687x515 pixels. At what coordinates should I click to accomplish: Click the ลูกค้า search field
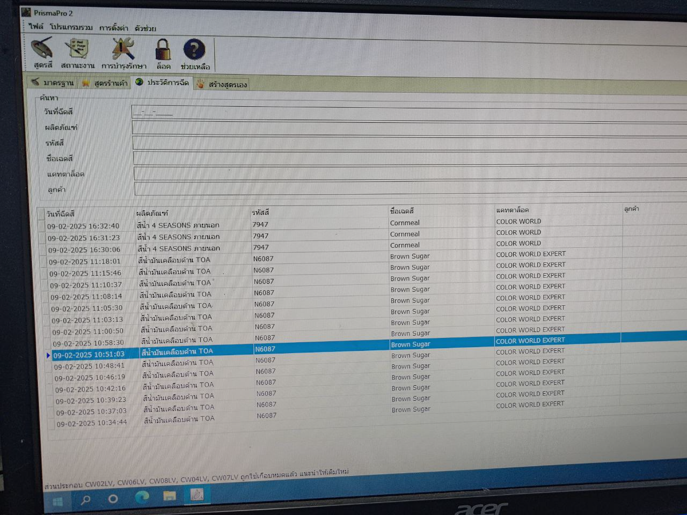[411, 188]
